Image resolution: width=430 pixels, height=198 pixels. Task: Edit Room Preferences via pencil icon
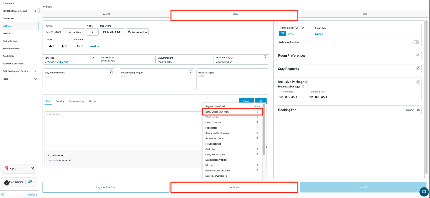pyautogui.click(x=418, y=55)
